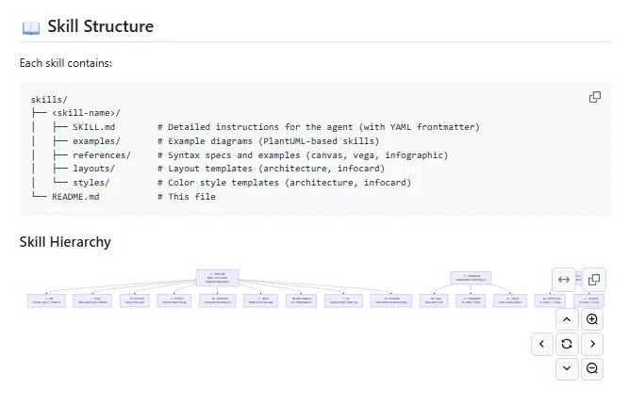Pan the diagram up
This screenshot has height=405, width=629.
(567, 319)
